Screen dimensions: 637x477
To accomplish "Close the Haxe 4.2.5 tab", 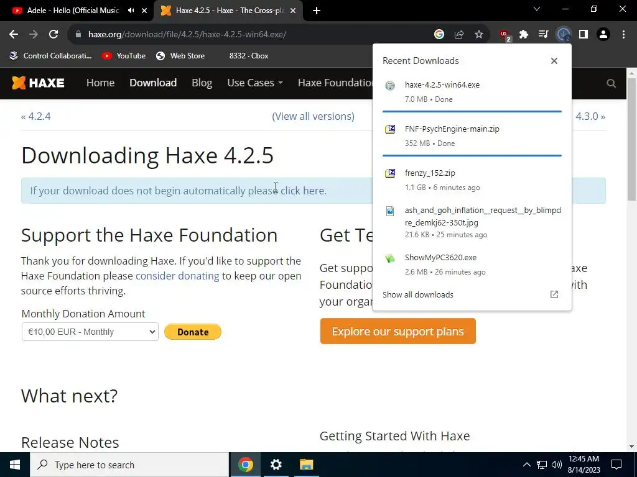I will pos(293,11).
